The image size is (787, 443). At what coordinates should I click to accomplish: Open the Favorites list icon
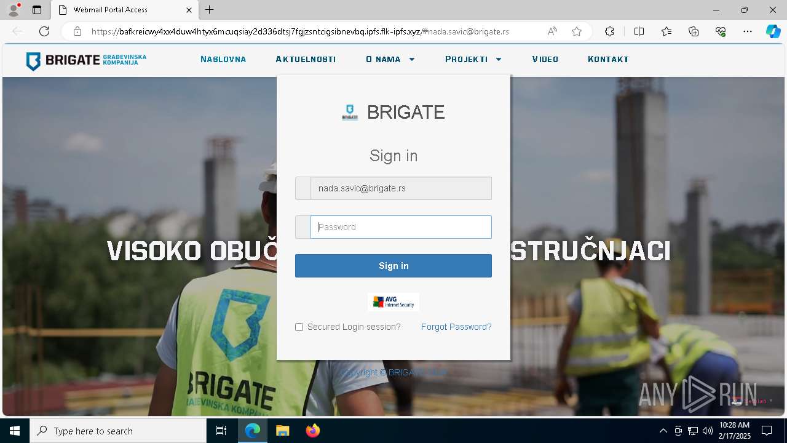tap(666, 31)
